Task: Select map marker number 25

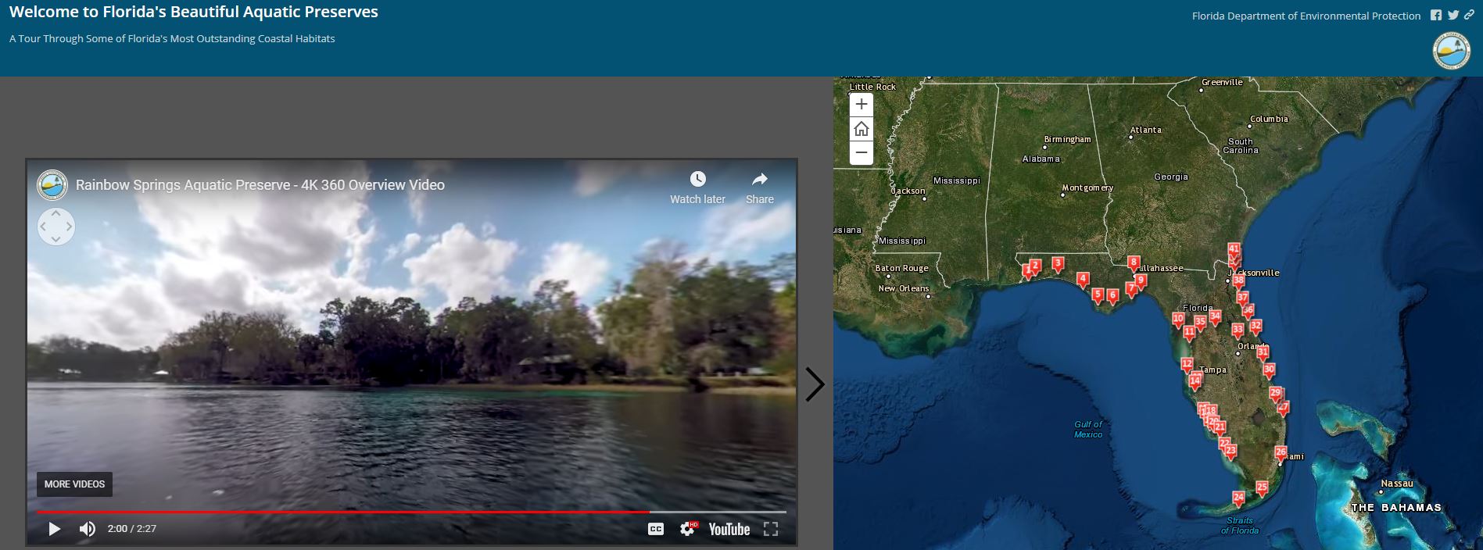Action: click(x=1262, y=487)
